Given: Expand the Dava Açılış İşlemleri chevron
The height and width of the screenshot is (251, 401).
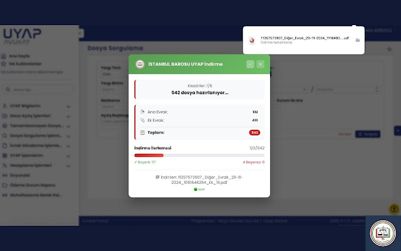Looking at the screenshot, I should (68, 116).
